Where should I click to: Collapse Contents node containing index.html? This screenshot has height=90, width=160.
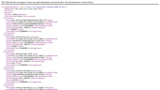[x=3, y=52]
